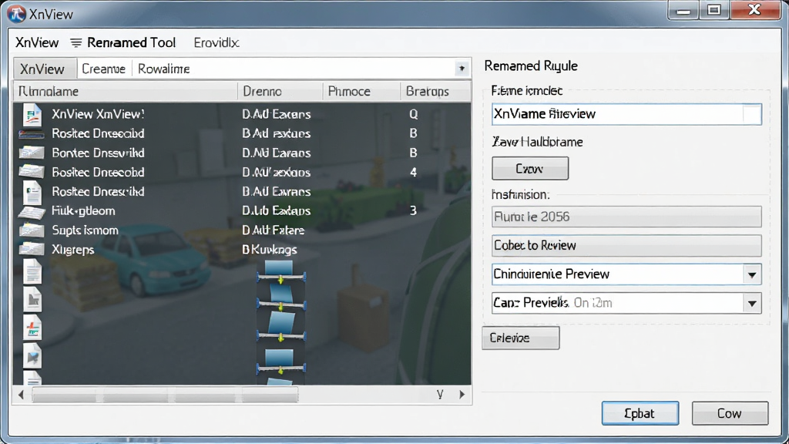Click the Cobet to Review button
Screen dimensions: 789x444
point(626,246)
